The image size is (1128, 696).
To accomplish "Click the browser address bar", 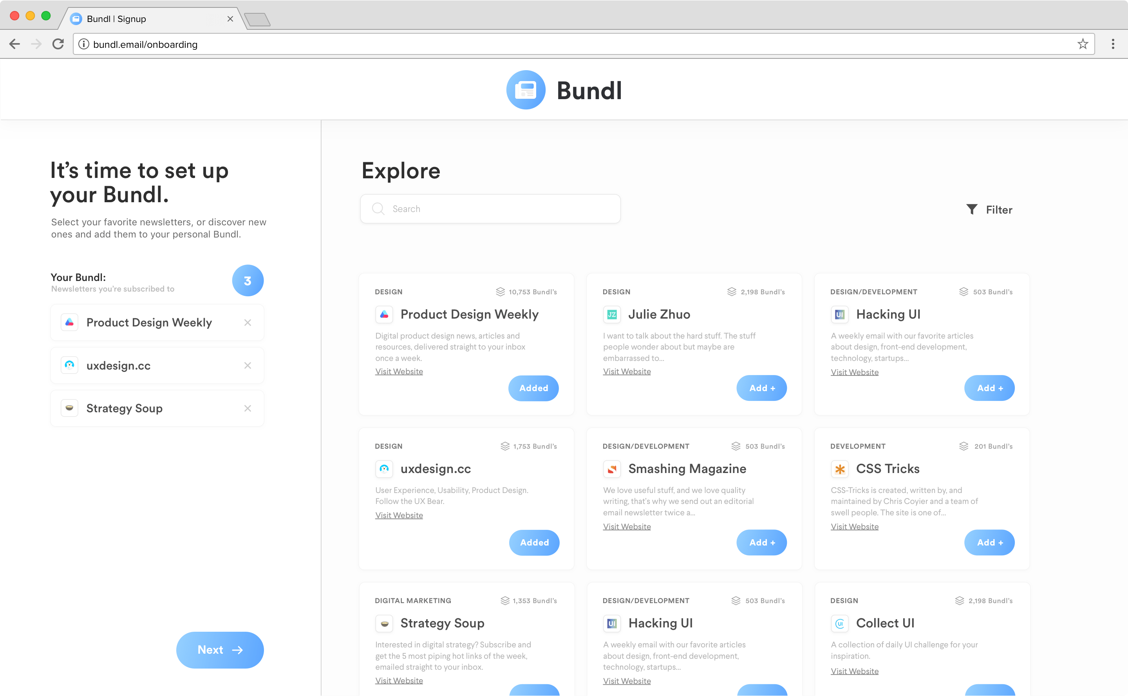I will 583,44.
